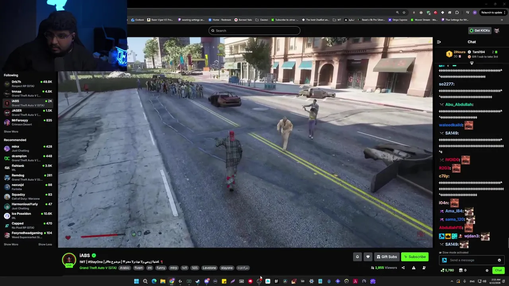The height and width of the screenshot is (286, 509).
Task: Open Home - Restream bookmark
Action: pos(220,19)
